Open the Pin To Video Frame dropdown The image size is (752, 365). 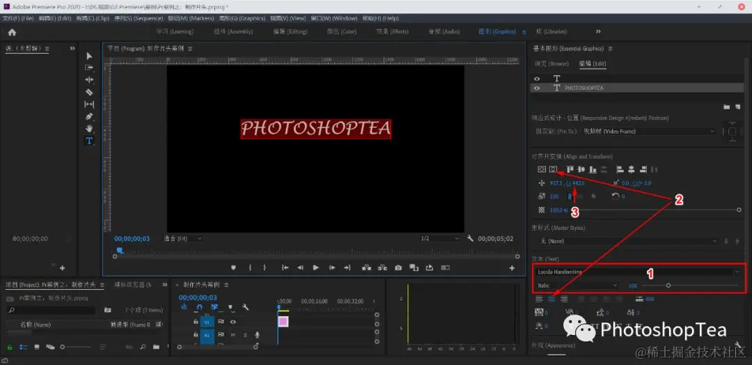648,131
